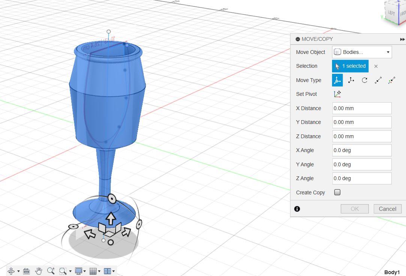Click the Y Distance input field

click(x=362, y=122)
